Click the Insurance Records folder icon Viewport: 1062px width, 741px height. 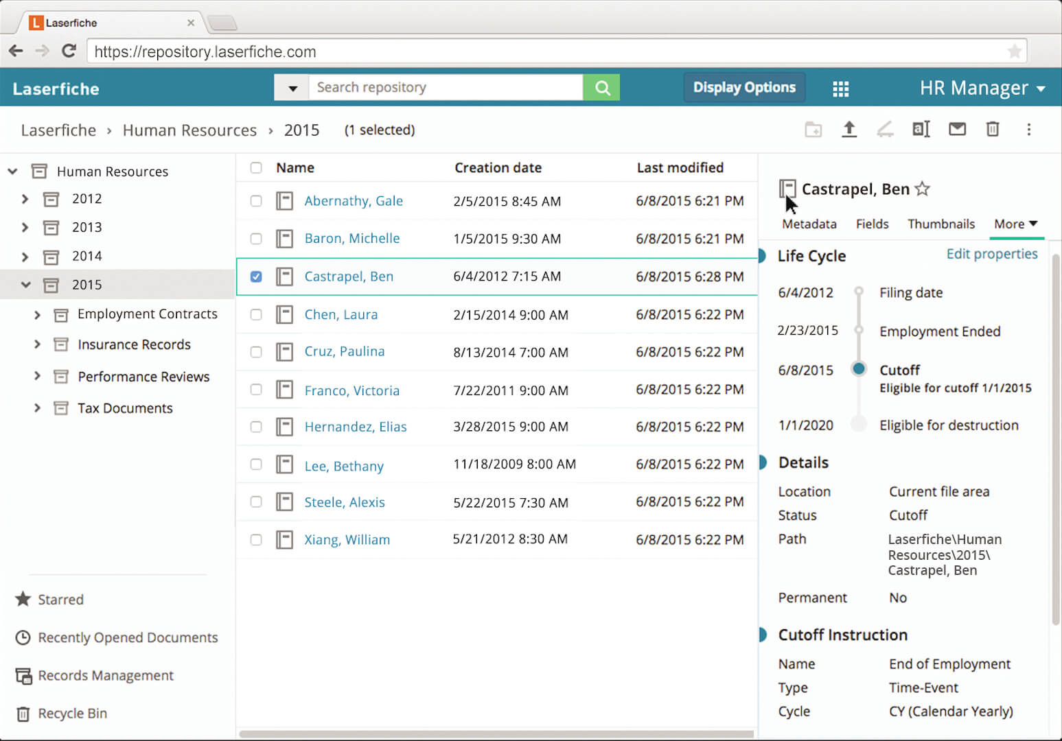click(x=61, y=344)
